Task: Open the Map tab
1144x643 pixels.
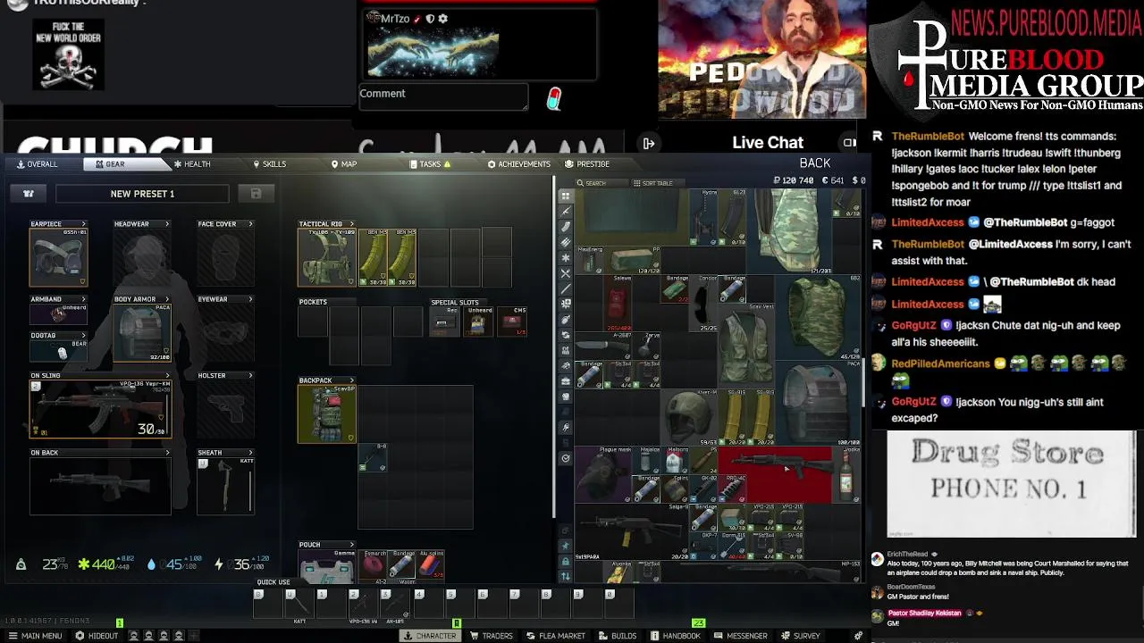Action: pyautogui.click(x=344, y=164)
